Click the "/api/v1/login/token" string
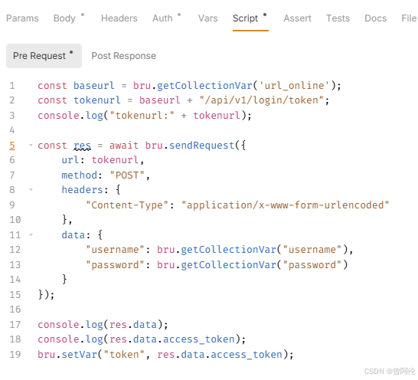The height and width of the screenshot is (380, 418). (x=261, y=100)
